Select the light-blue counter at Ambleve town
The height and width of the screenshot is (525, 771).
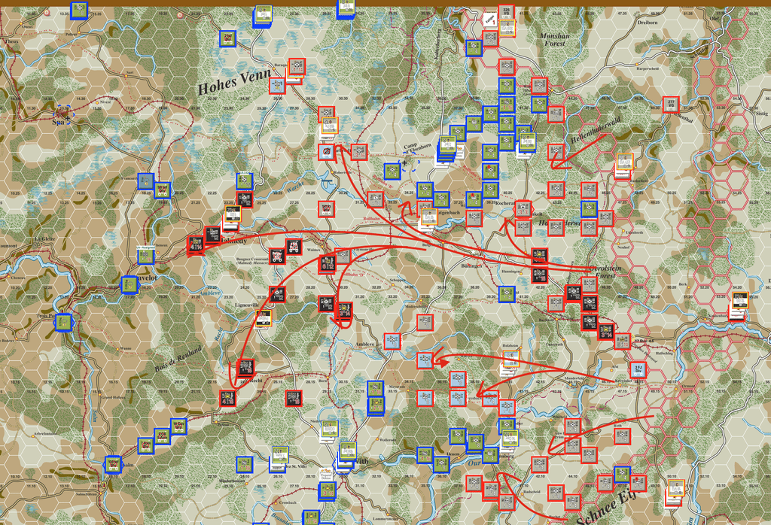[392, 341]
